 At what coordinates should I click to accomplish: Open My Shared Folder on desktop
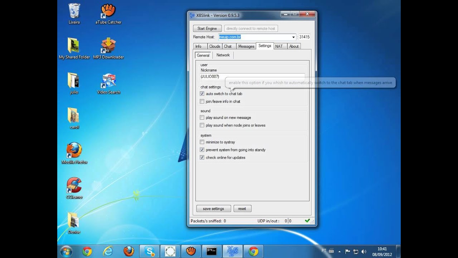pyautogui.click(x=74, y=49)
